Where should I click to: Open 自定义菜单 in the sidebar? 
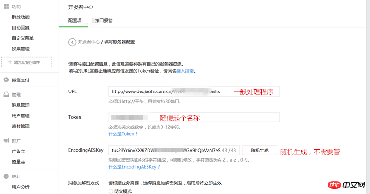[x=23, y=38]
